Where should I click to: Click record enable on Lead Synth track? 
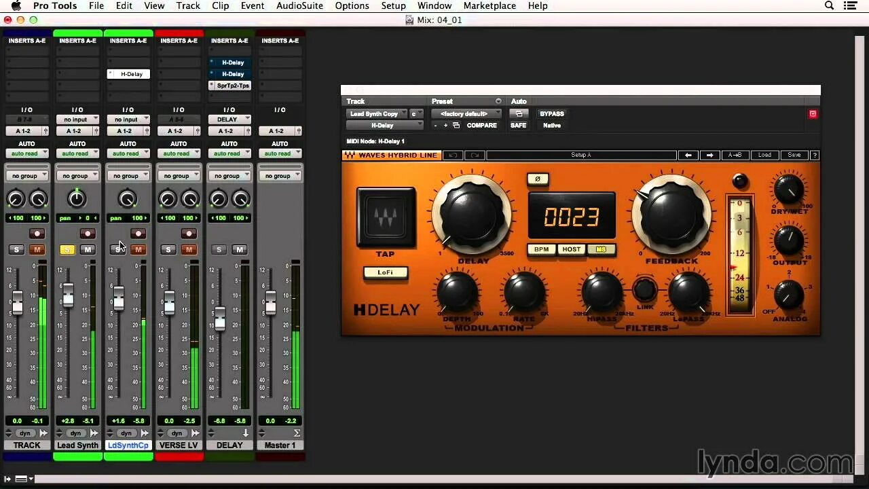click(87, 234)
